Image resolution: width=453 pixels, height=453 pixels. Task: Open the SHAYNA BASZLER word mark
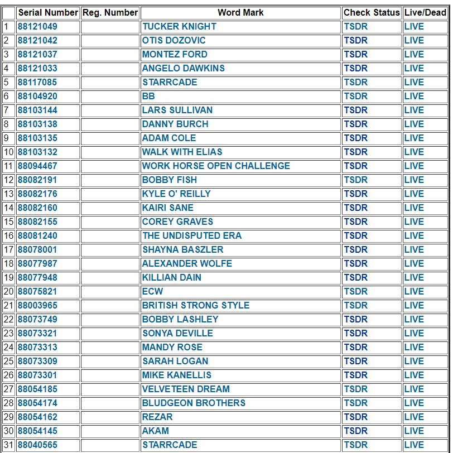[x=182, y=249]
